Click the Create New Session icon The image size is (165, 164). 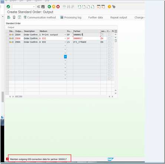pyautogui.click(x=99, y=7)
